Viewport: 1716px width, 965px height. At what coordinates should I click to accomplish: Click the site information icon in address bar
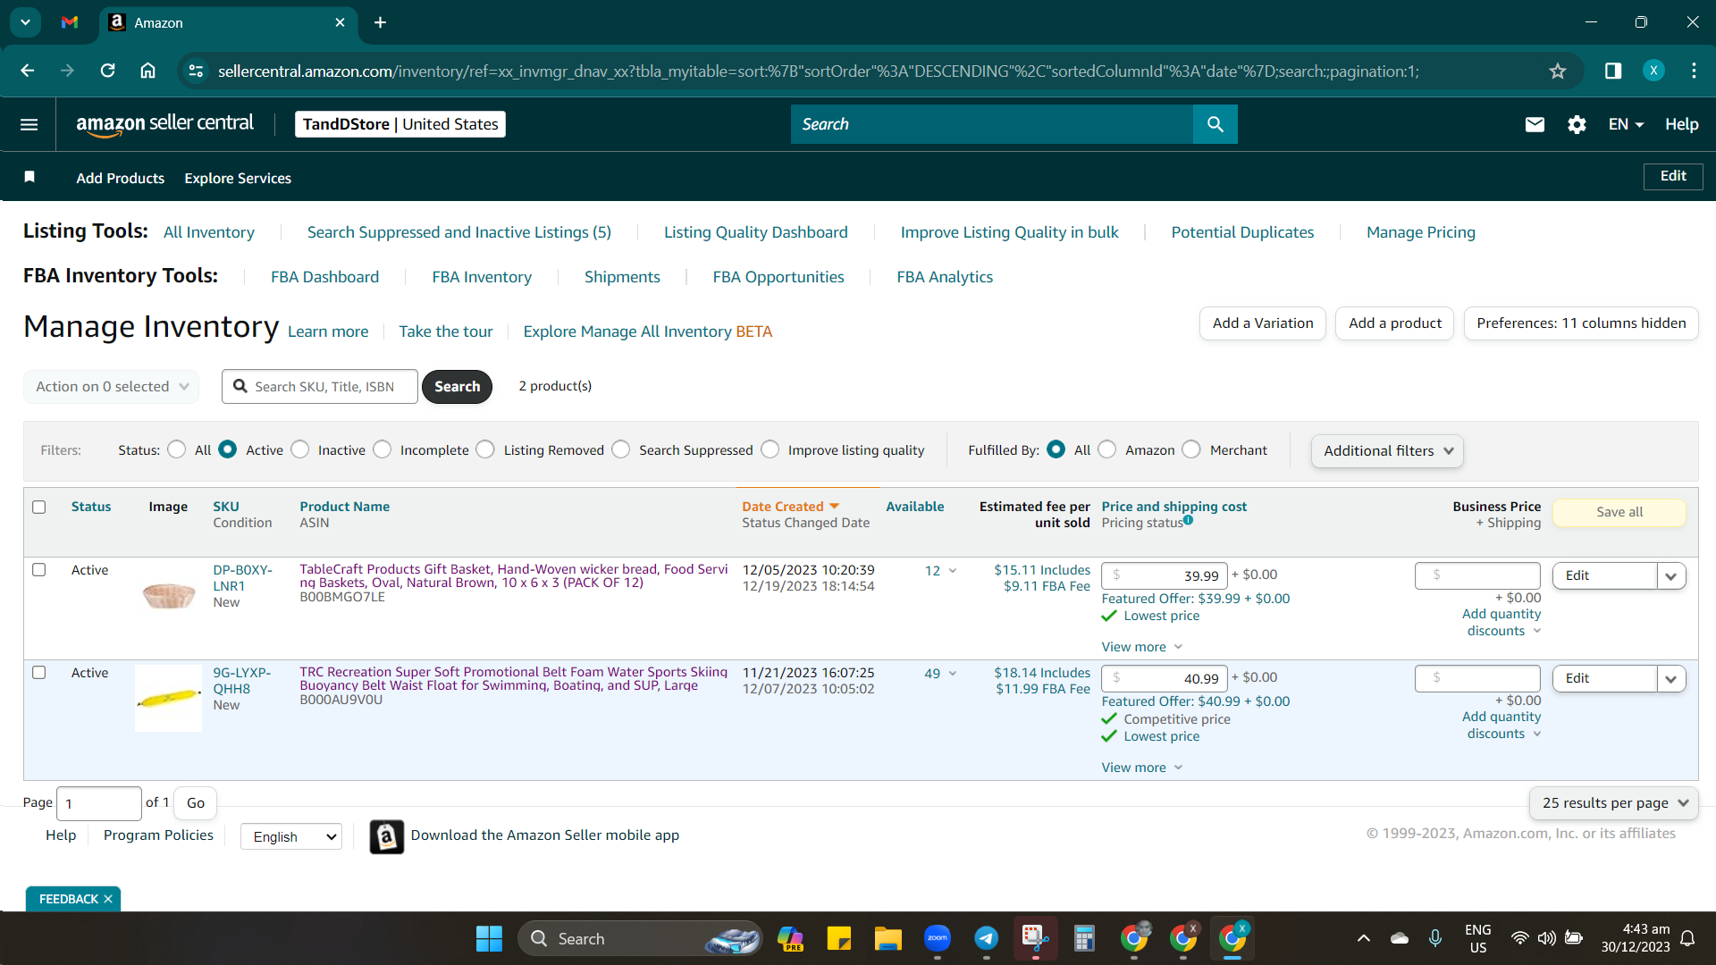[196, 71]
